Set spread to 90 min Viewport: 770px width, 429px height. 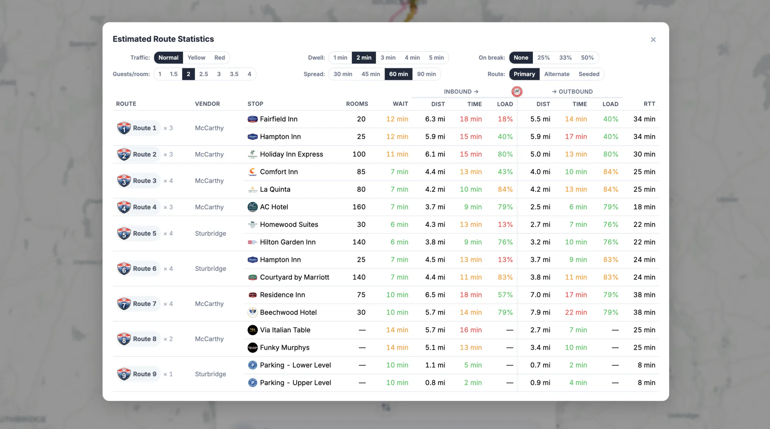pyautogui.click(x=426, y=74)
